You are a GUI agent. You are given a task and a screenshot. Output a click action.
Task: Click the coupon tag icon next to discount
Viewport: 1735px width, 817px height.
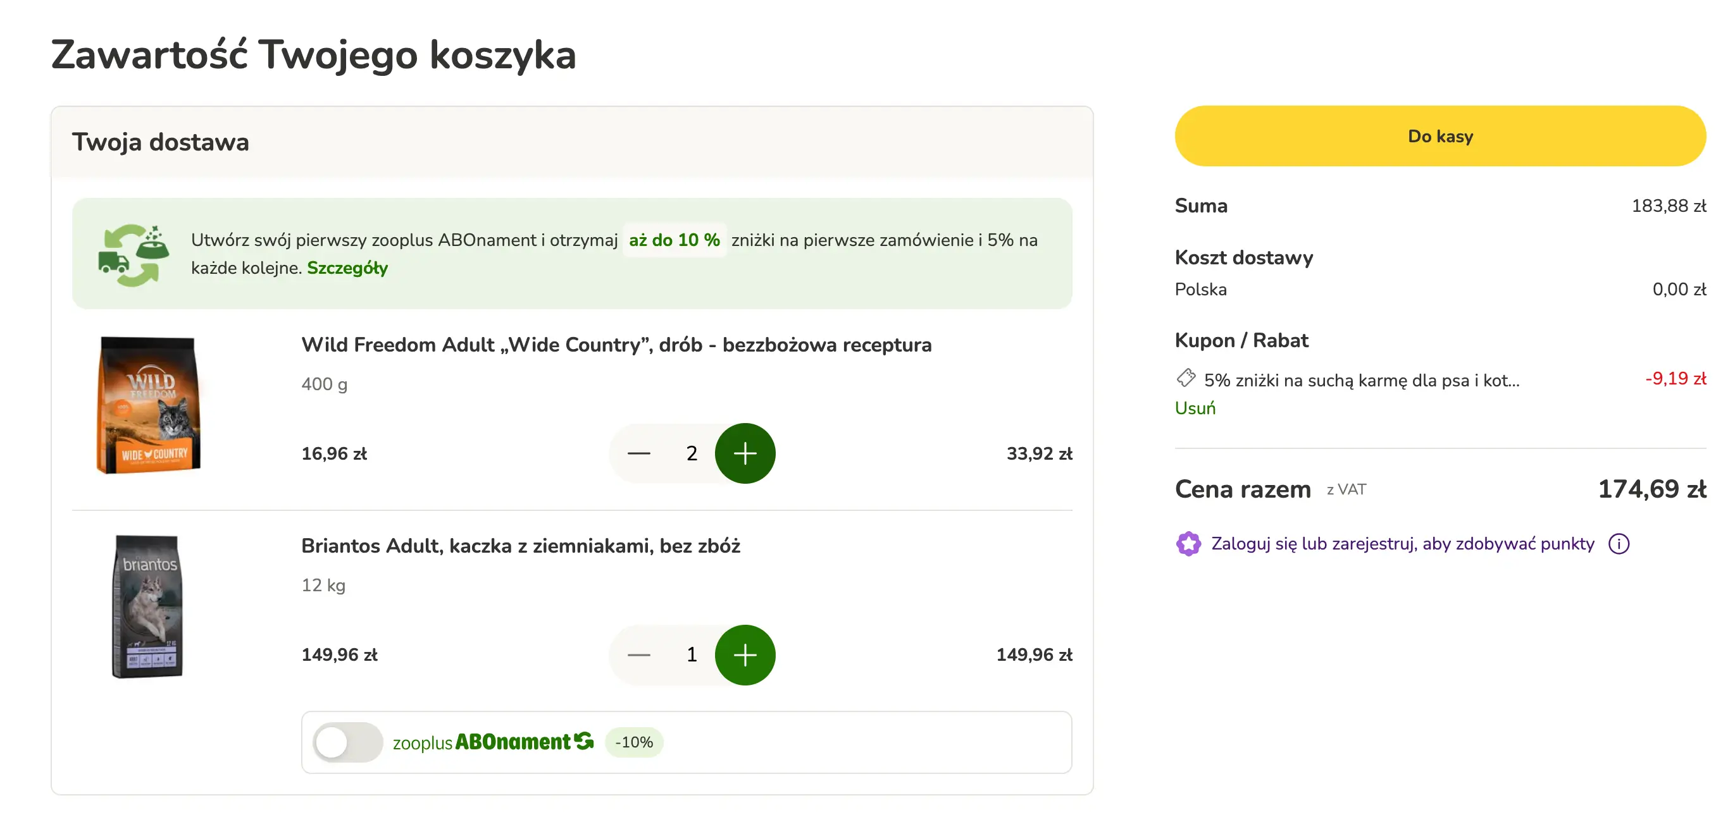point(1186,379)
